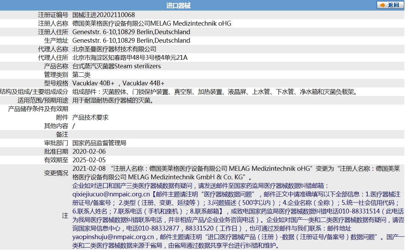Screen dimensions: 405x250
Task: Click the 产品储存条件及有效期 label
Action: pyautogui.click(x=38, y=109)
